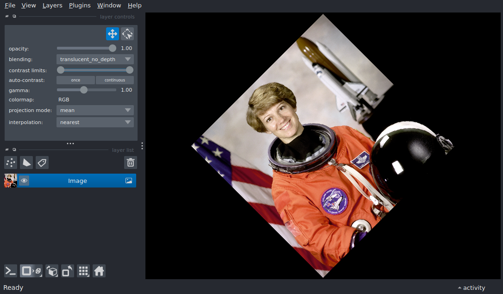Open the blending mode dropdown
Image resolution: width=503 pixels, height=294 pixels.
click(x=95, y=59)
